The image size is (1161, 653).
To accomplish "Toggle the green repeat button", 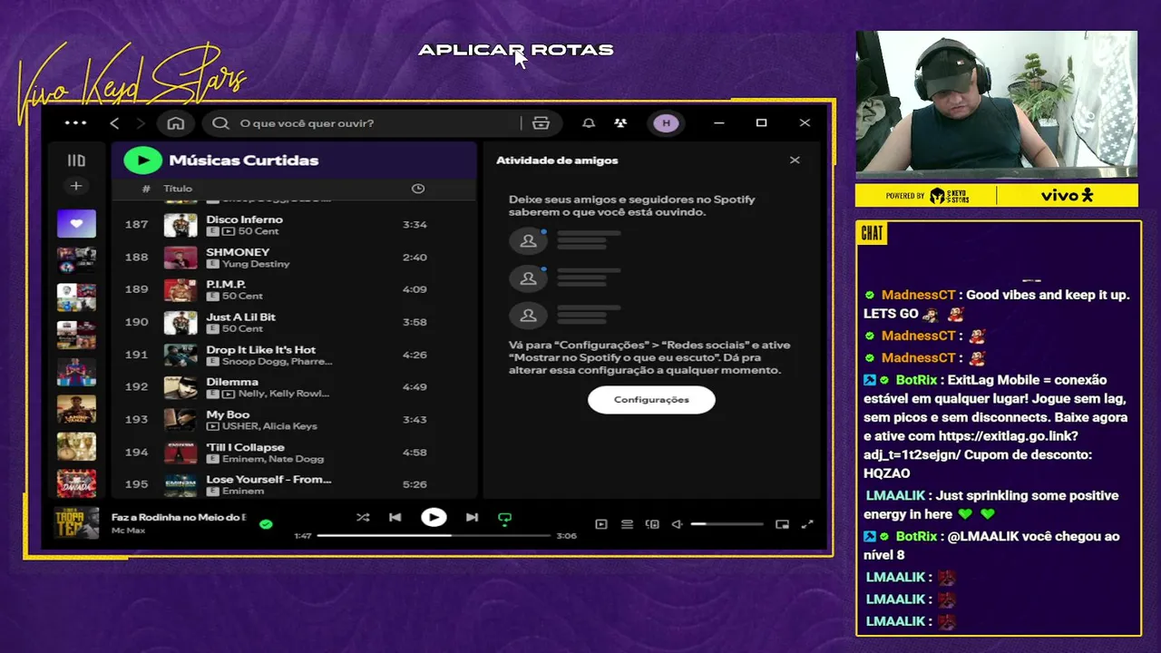I will click(504, 519).
